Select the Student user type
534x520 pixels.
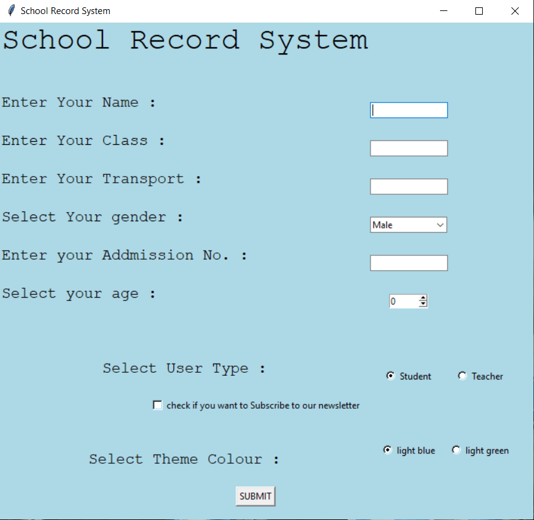[x=390, y=376]
